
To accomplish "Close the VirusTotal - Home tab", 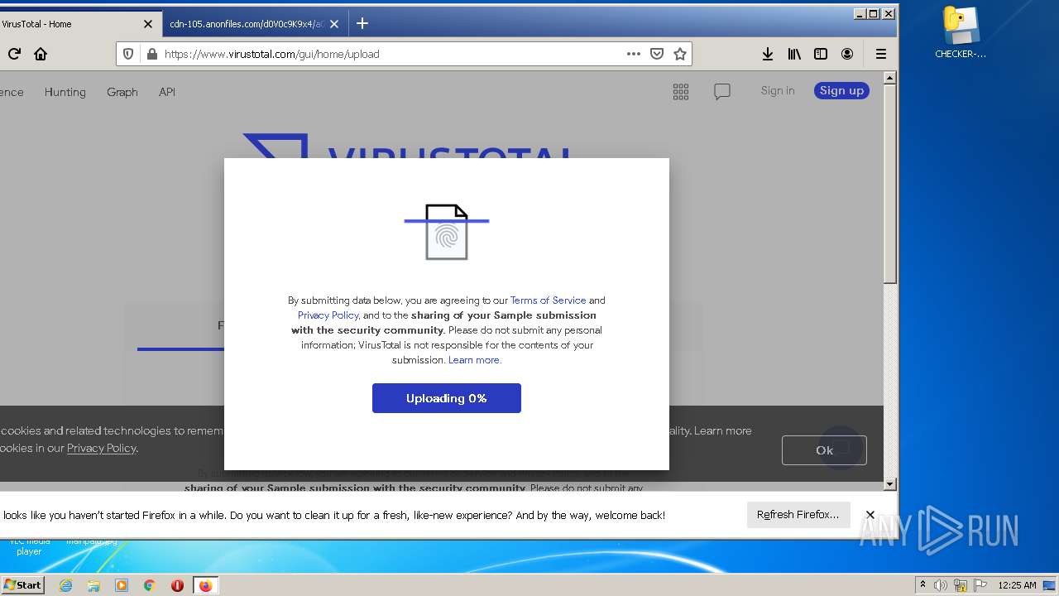I will point(148,24).
